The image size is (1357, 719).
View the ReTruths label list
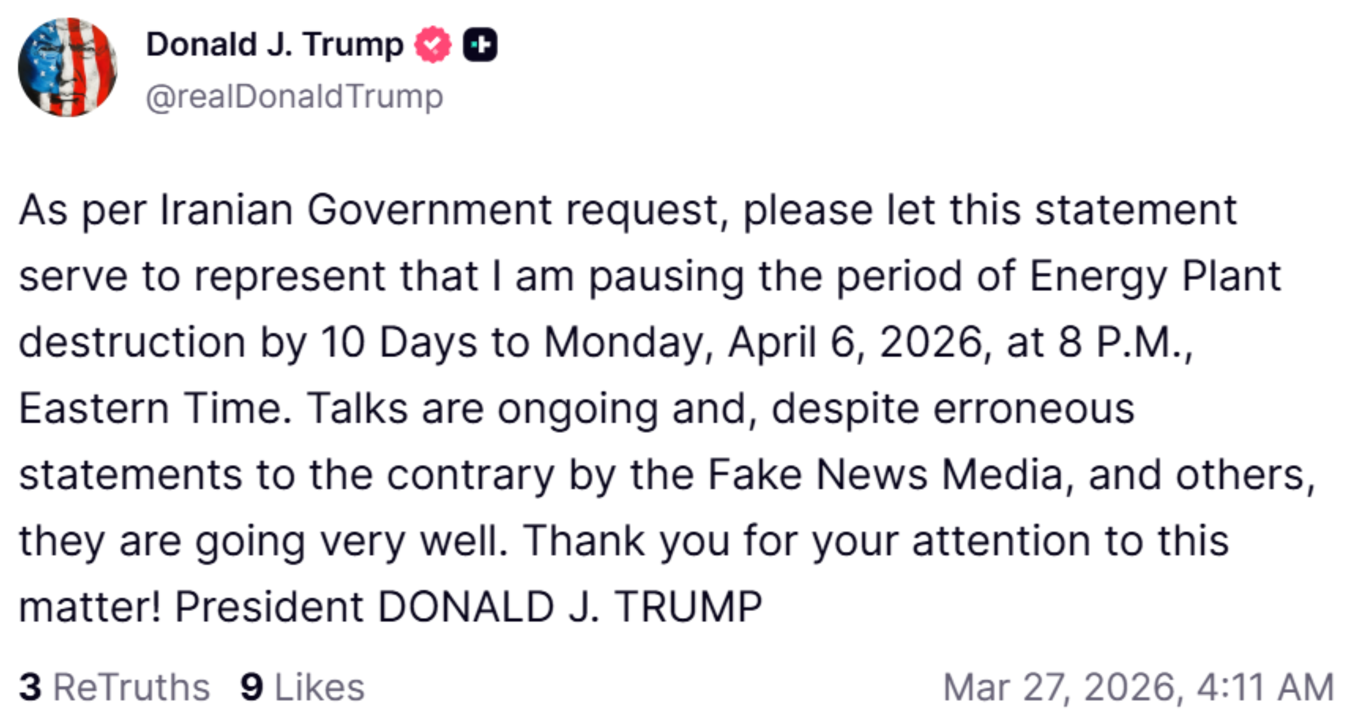point(132,687)
